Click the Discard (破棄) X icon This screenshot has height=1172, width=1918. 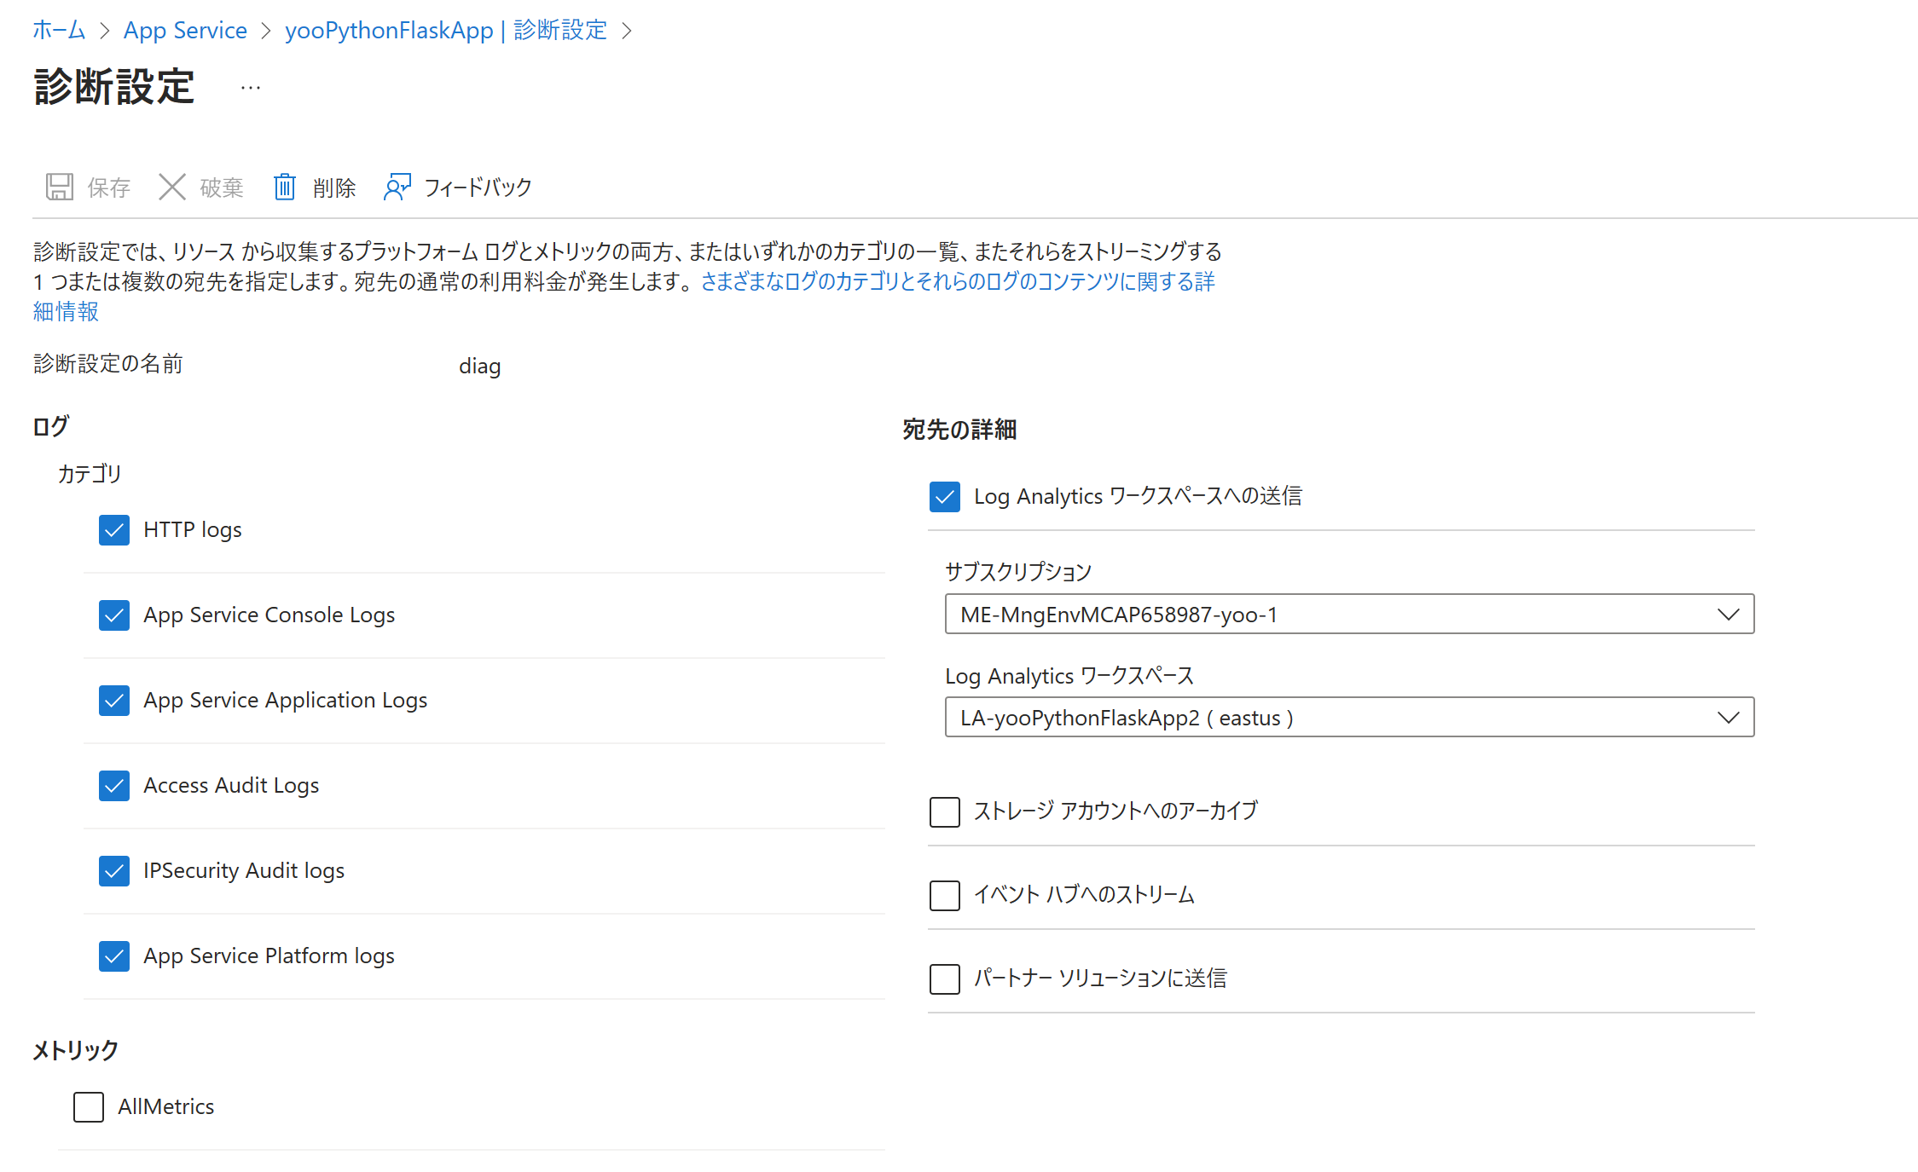(171, 187)
